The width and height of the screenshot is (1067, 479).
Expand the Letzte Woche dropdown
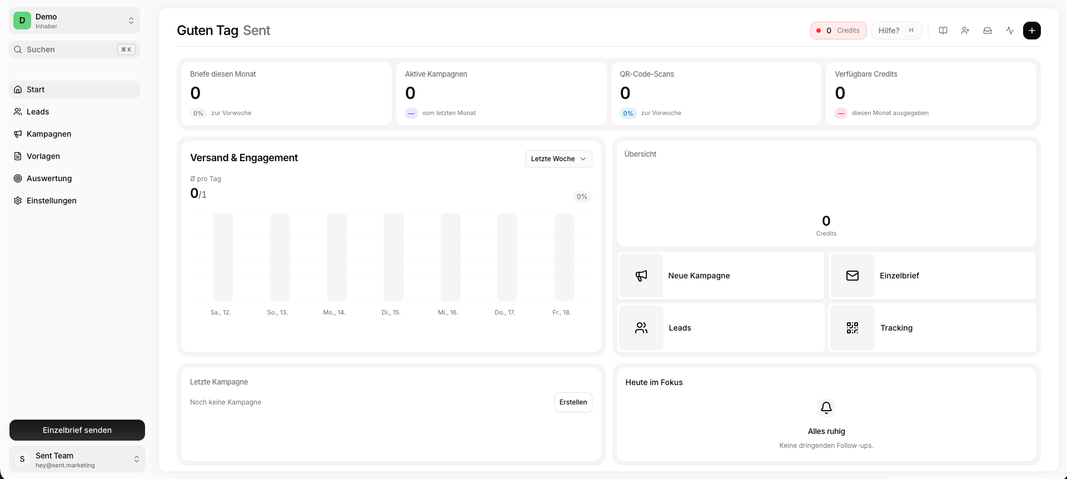tap(559, 159)
